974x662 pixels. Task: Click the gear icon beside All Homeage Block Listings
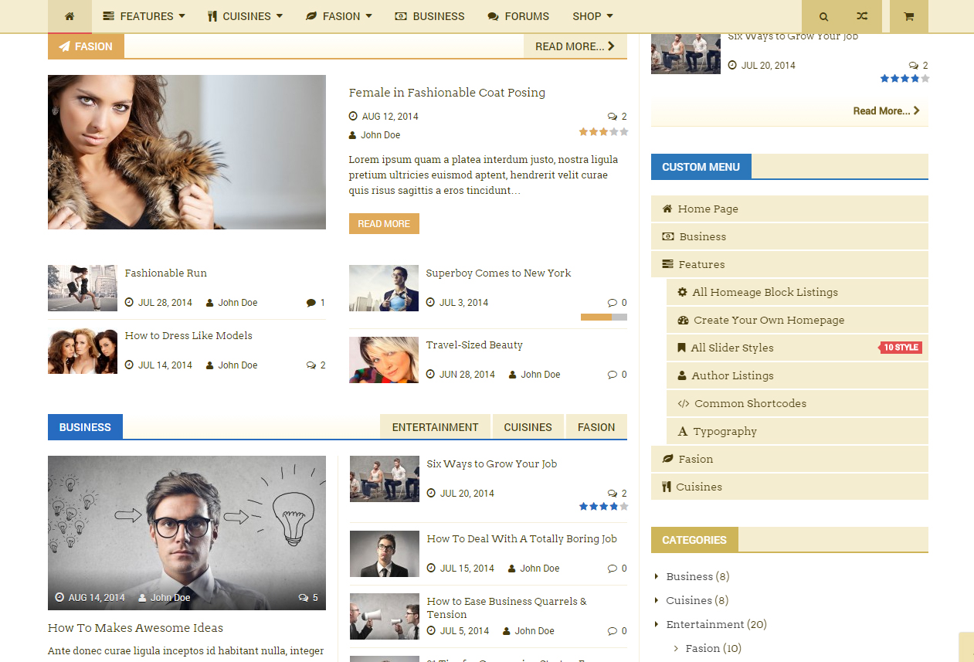click(x=682, y=292)
